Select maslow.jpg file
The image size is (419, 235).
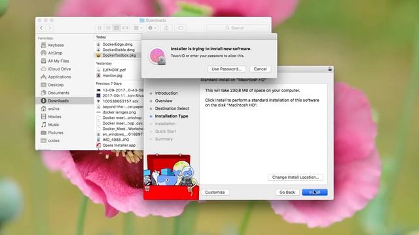[113, 76]
